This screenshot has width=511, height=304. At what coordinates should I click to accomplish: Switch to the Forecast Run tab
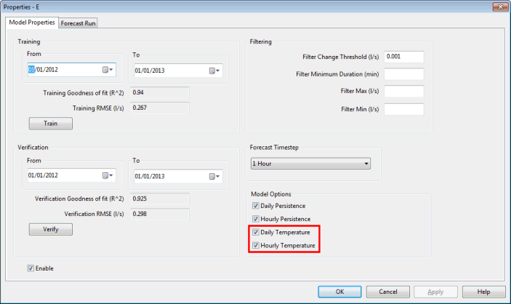[78, 23]
